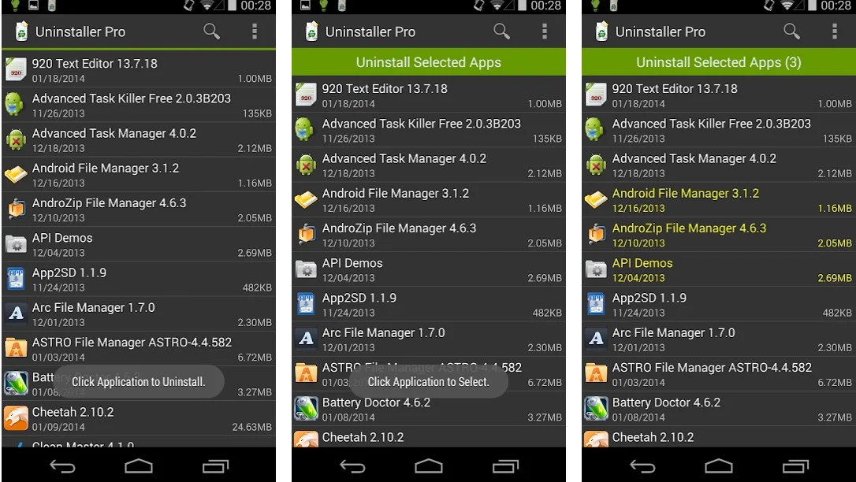856x482 pixels.
Task: Tap Android back button on left phone
Action: click(x=62, y=466)
